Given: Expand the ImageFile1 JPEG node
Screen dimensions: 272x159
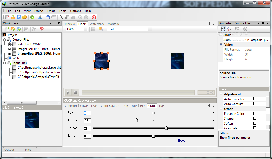Looking at the screenshot, I should [9, 49].
